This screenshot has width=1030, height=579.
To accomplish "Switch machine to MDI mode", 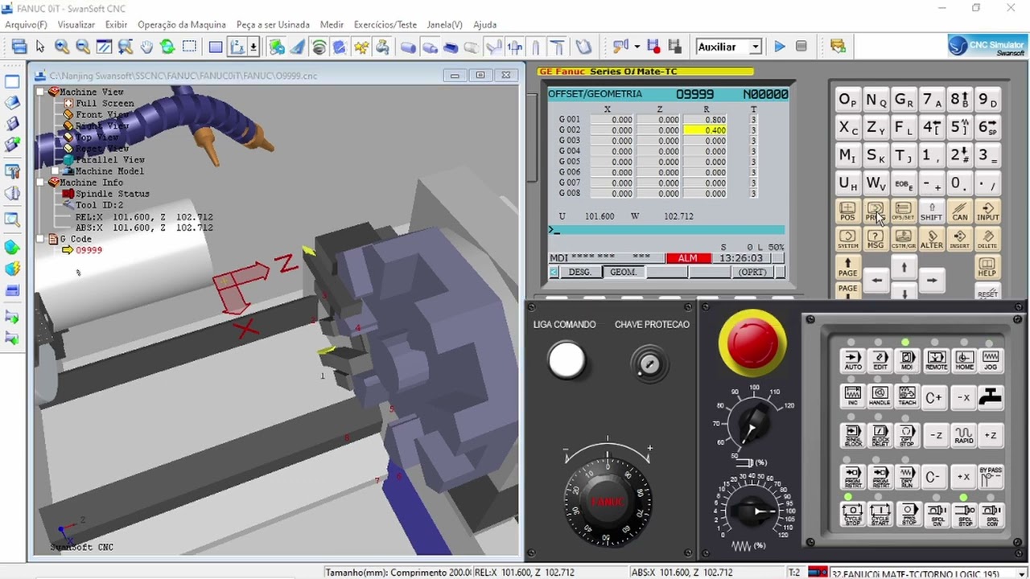I will click(908, 360).
